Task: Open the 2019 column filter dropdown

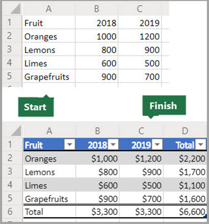Action: (157, 144)
